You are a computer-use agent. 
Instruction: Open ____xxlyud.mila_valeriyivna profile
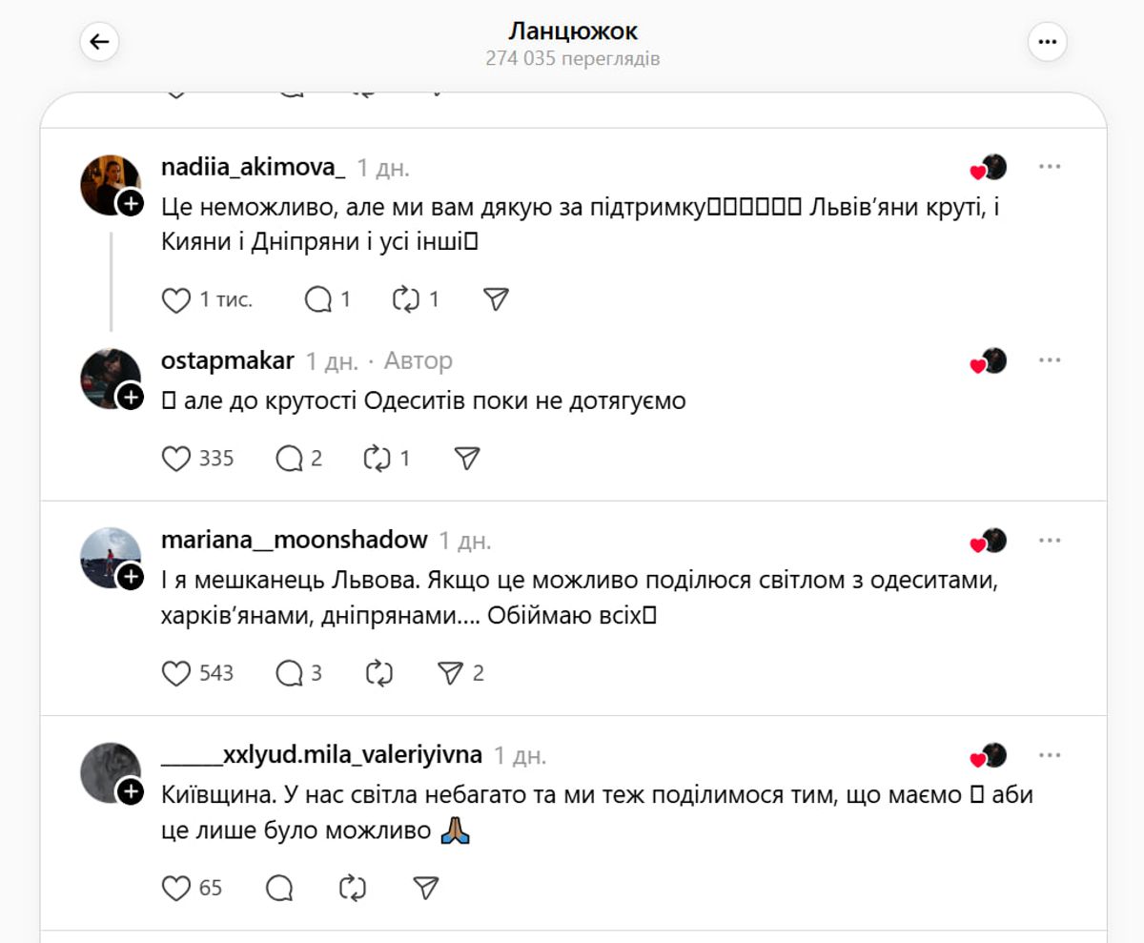pyautogui.click(x=322, y=755)
